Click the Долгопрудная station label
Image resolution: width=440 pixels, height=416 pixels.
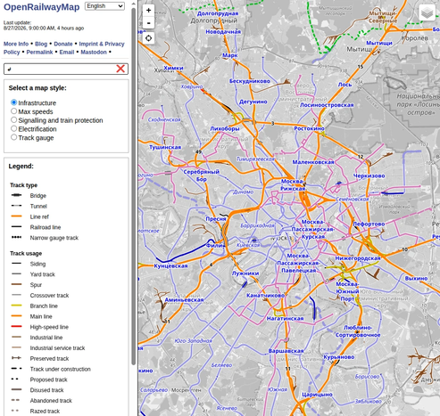(x=218, y=13)
